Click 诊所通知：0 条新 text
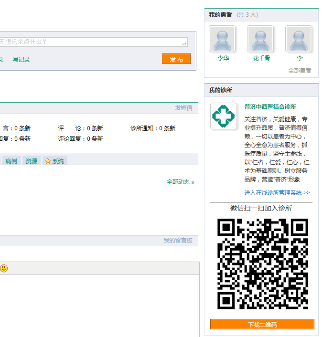The width and height of the screenshot is (323, 337). (x=153, y=128)
